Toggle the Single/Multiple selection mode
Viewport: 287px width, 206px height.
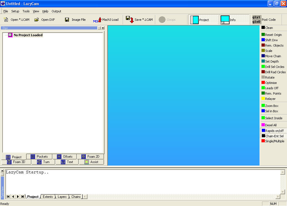(272, 141)
